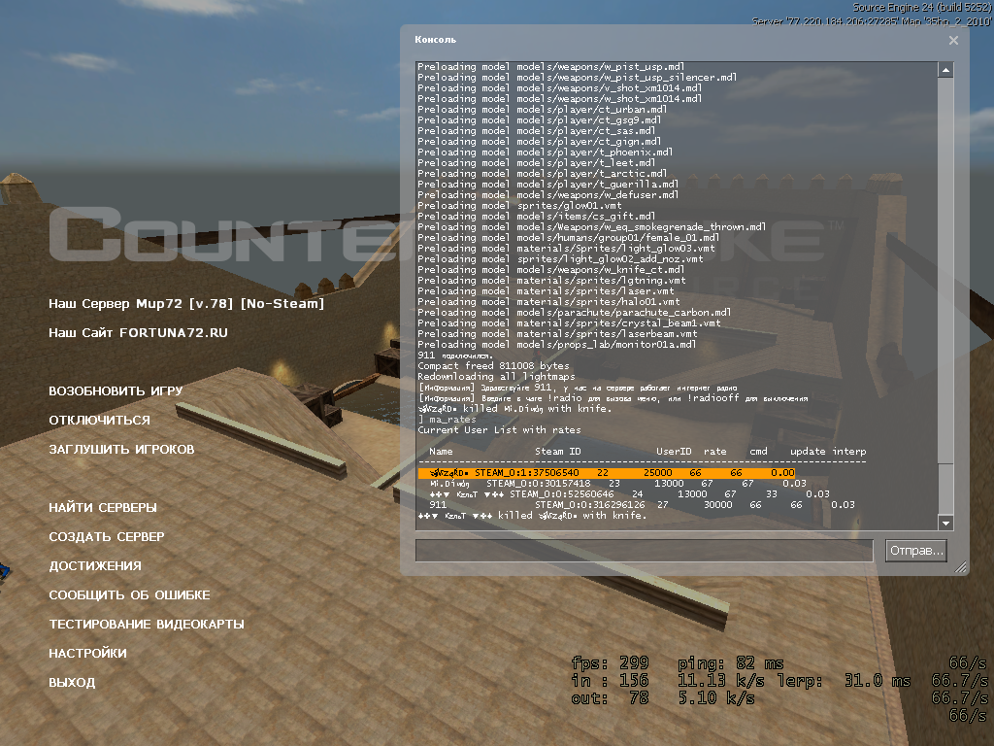
Task: Click 'Redownloading all lightmaps' line
Action: [x=496, y=377]
